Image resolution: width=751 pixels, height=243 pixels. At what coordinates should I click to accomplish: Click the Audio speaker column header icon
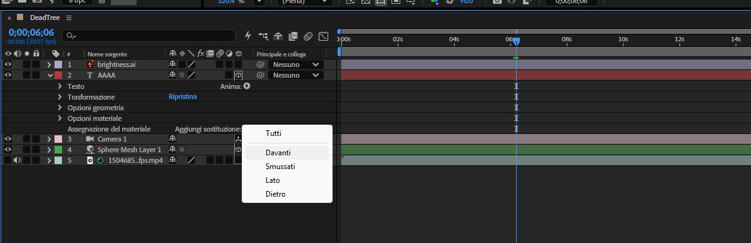point(18,54)
